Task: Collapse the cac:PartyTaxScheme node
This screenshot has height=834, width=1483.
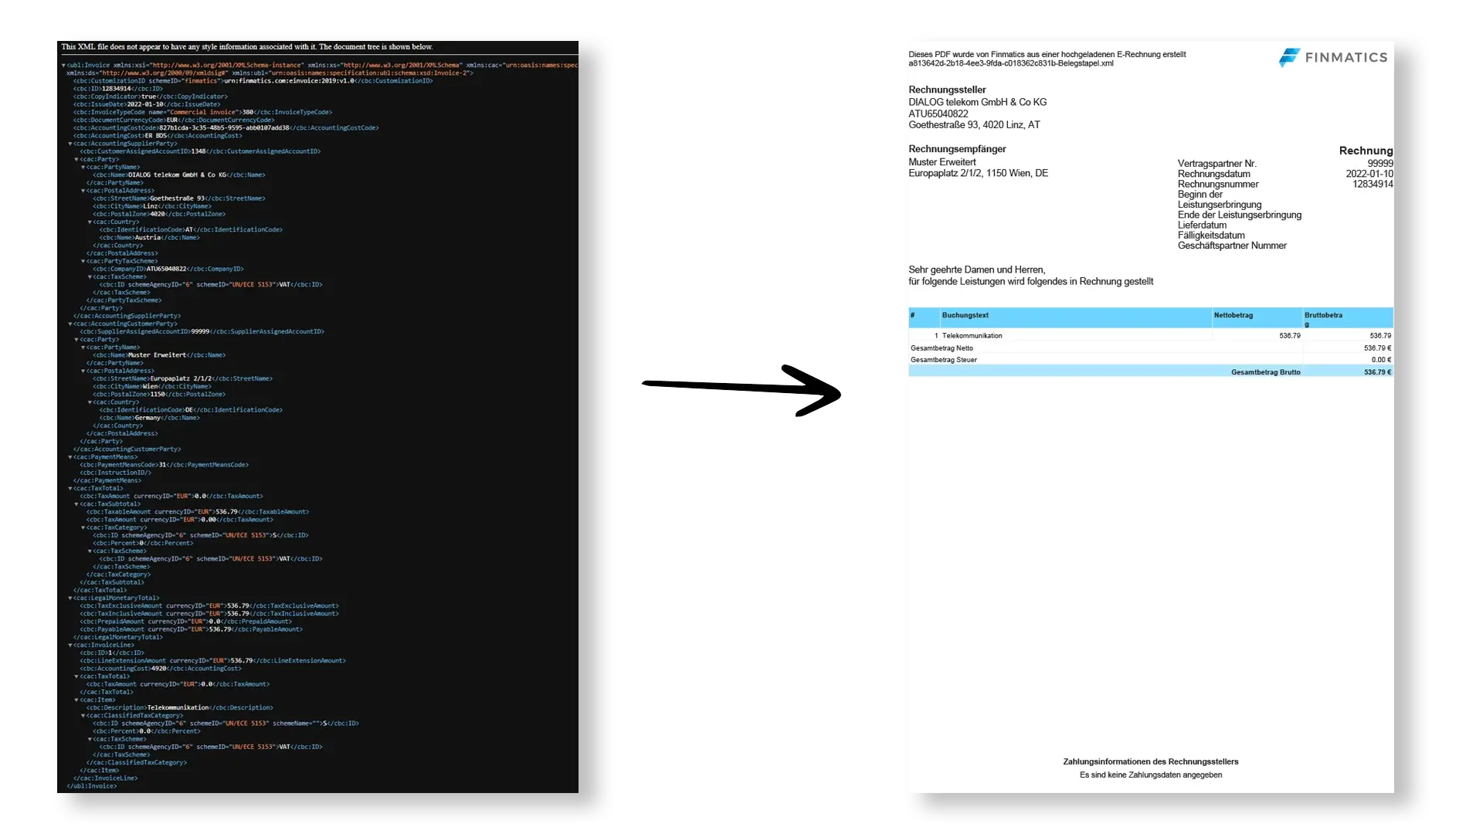Action: pos(83,261)
